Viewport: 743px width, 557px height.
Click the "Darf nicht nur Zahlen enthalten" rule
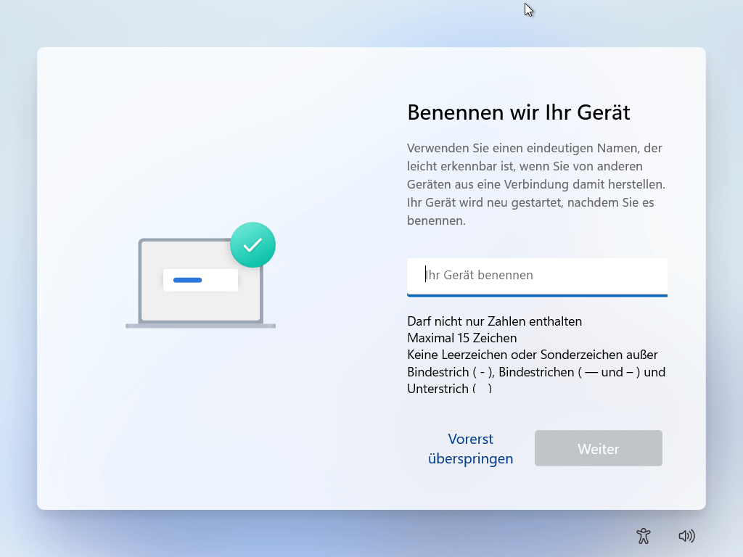[x=494, y=321]
